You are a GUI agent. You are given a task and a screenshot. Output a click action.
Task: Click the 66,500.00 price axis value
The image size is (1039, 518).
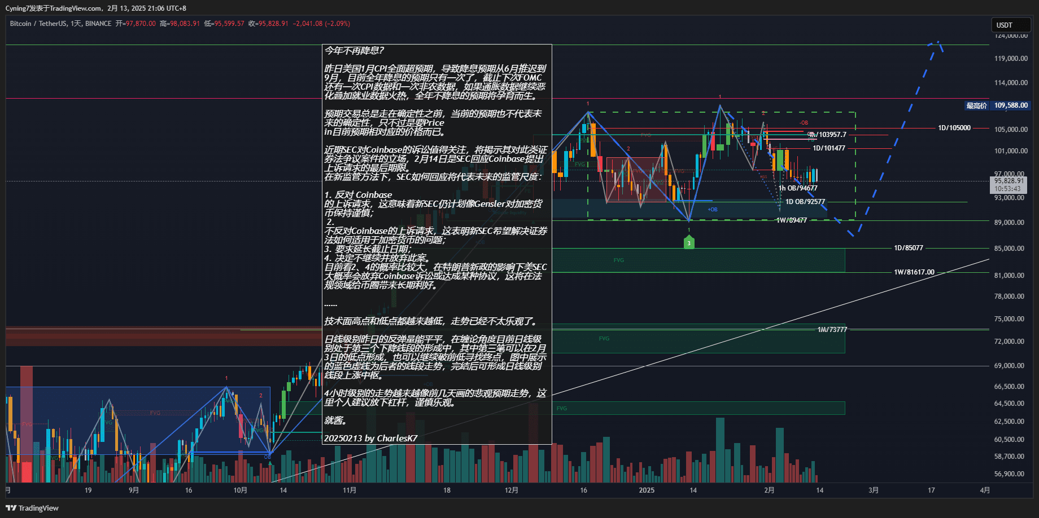1009,387
